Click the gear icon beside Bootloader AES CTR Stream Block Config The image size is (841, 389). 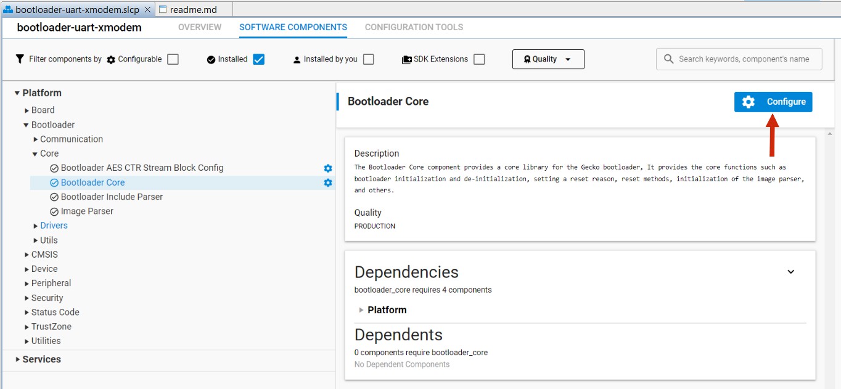click(x=328, y=168)
